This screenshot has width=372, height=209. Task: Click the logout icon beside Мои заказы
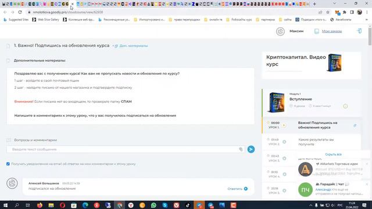360,31
